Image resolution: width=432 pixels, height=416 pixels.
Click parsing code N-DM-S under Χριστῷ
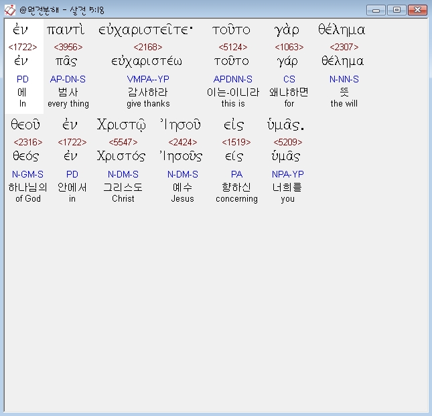[123, 174]
